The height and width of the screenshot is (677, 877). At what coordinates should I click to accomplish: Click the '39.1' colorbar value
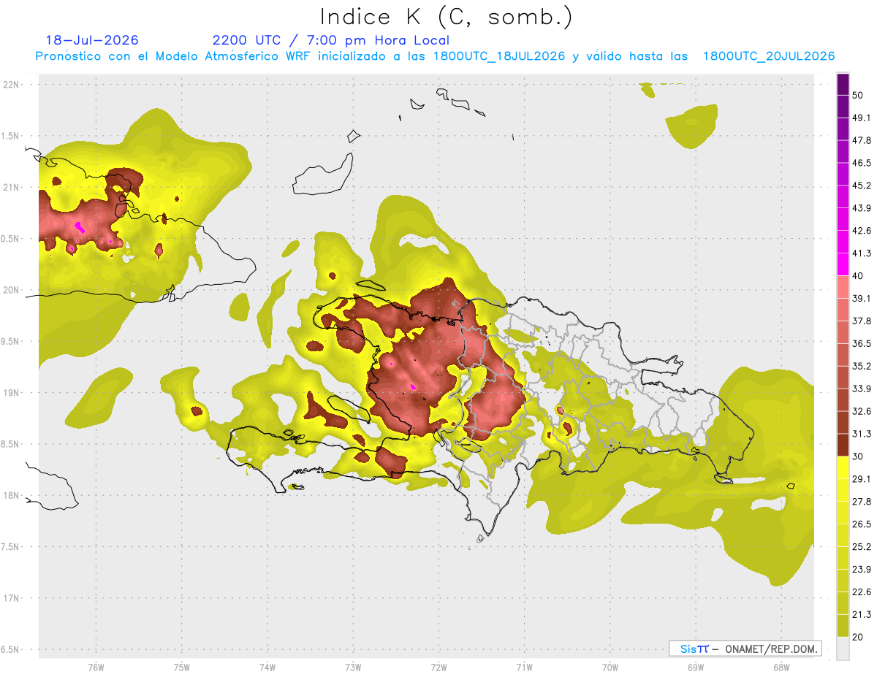pyautogui.click(x=862, y=299)
